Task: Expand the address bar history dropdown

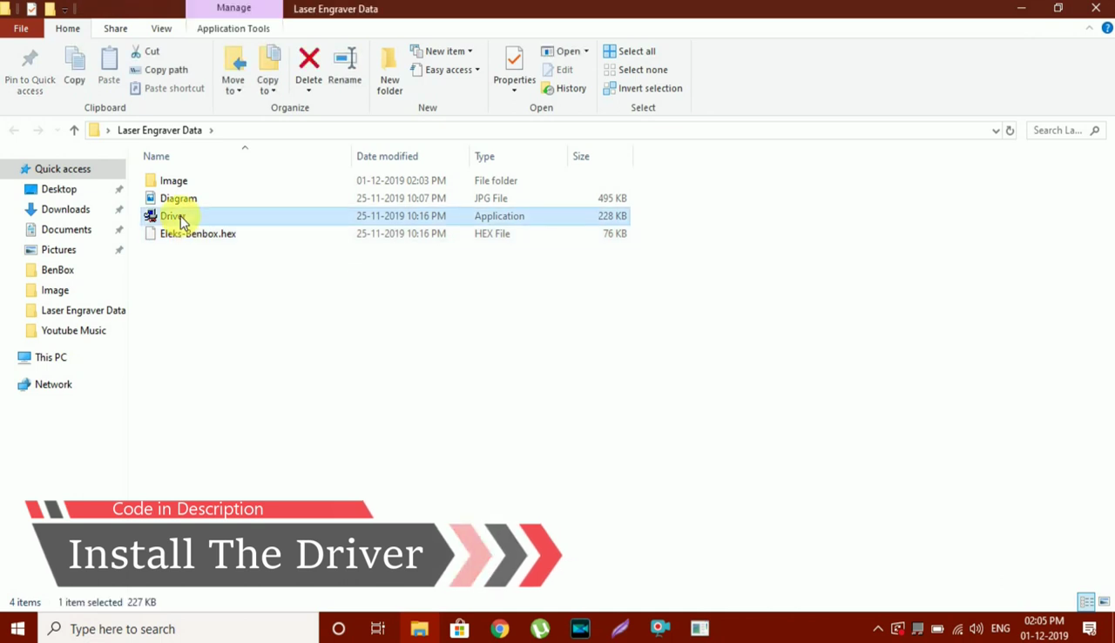Action: [x=996, y=131]
